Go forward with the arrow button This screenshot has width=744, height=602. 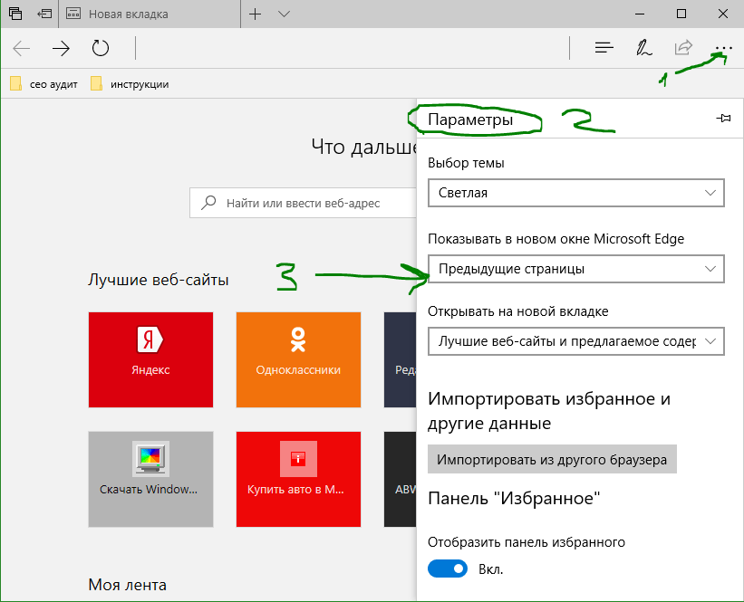[61, 48]
